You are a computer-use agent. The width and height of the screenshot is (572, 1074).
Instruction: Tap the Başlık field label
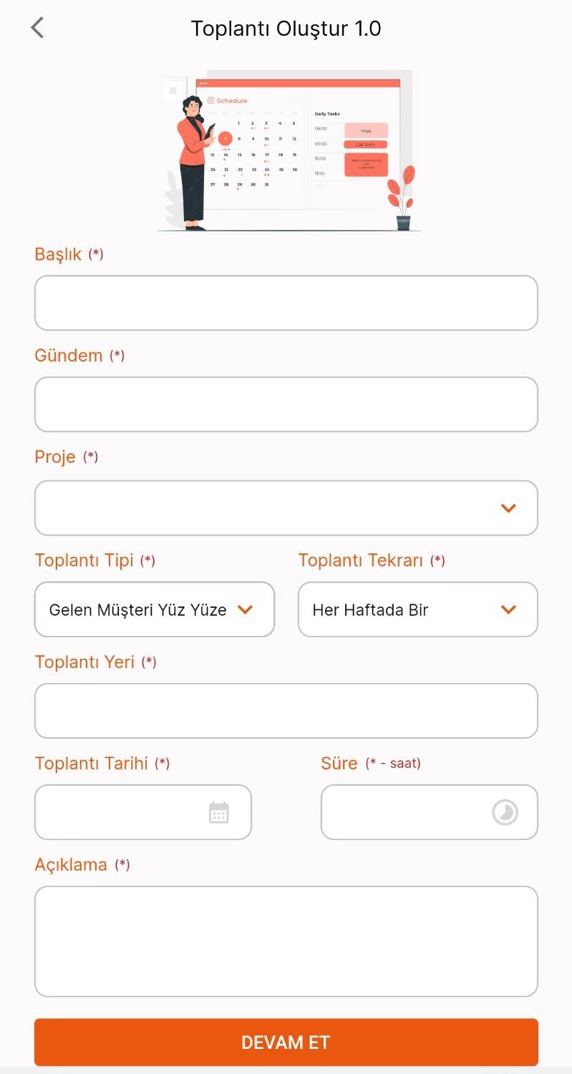(x=58, y=253)
